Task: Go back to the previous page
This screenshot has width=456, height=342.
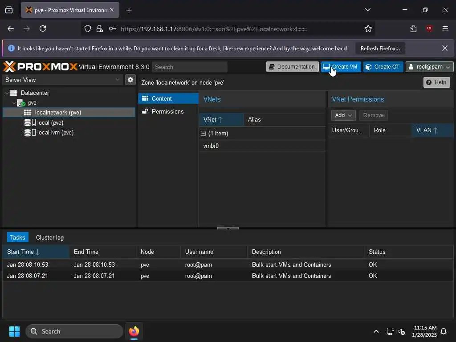Action: click(11, 28)
